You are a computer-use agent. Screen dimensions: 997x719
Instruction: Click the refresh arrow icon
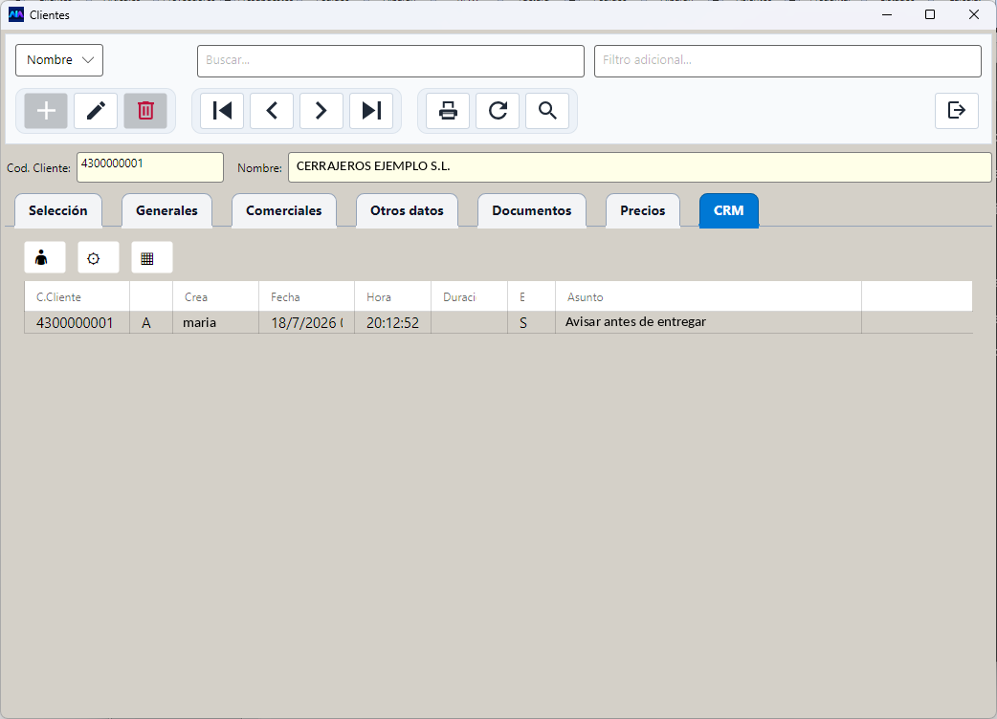pyautogui.click(x=498, y=111)
